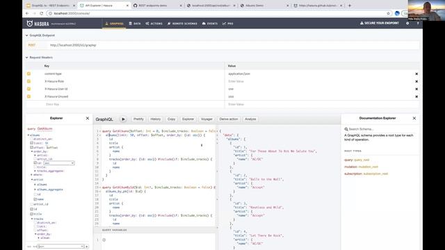Uncheck the offset argument under albums

(32, 147)
